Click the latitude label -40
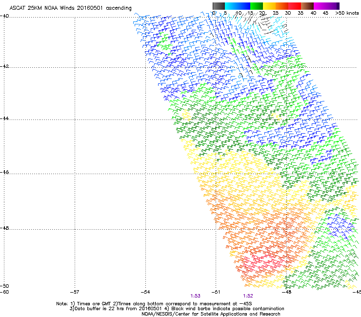Viewport: 361px width, 317px height. [5, 16]
